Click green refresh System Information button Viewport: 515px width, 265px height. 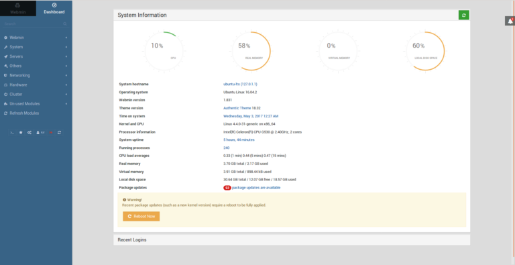tap(464, 15)
